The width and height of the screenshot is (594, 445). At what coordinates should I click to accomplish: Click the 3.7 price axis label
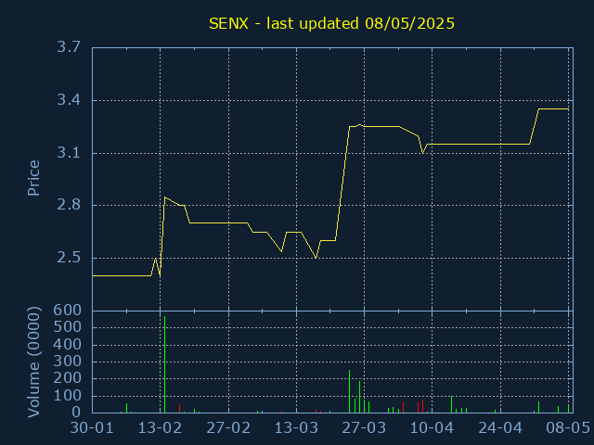coord(69,47)
